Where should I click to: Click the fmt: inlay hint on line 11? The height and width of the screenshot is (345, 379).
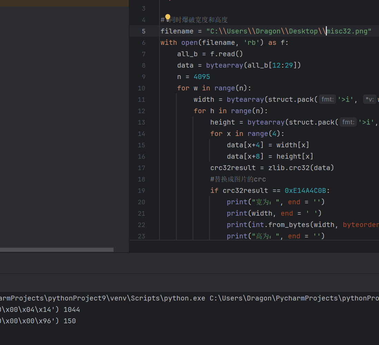(x=327, y=99)
